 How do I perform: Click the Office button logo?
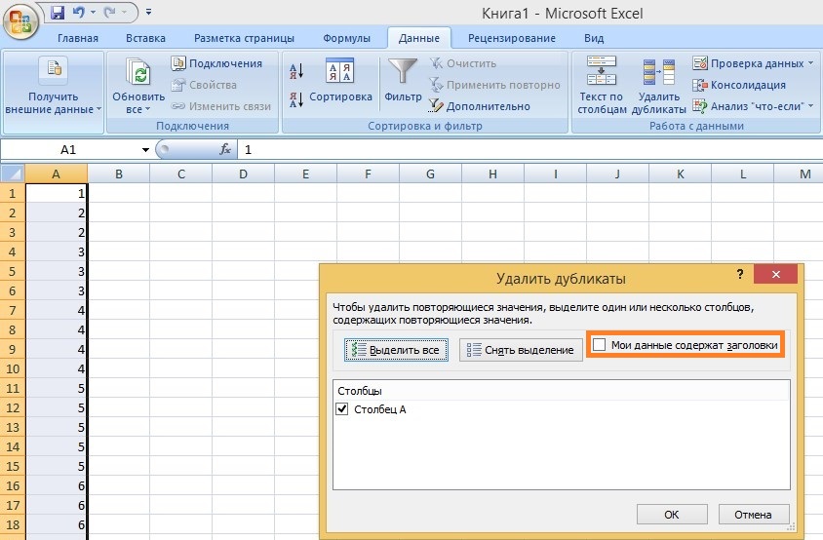21,19
